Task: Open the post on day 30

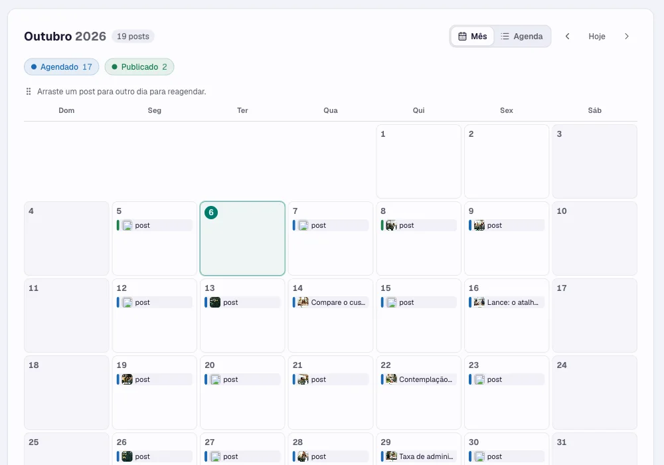Action: (507, 456)
